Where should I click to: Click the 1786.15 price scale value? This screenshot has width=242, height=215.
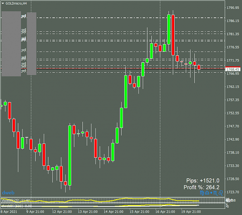[x=233, y=21]
